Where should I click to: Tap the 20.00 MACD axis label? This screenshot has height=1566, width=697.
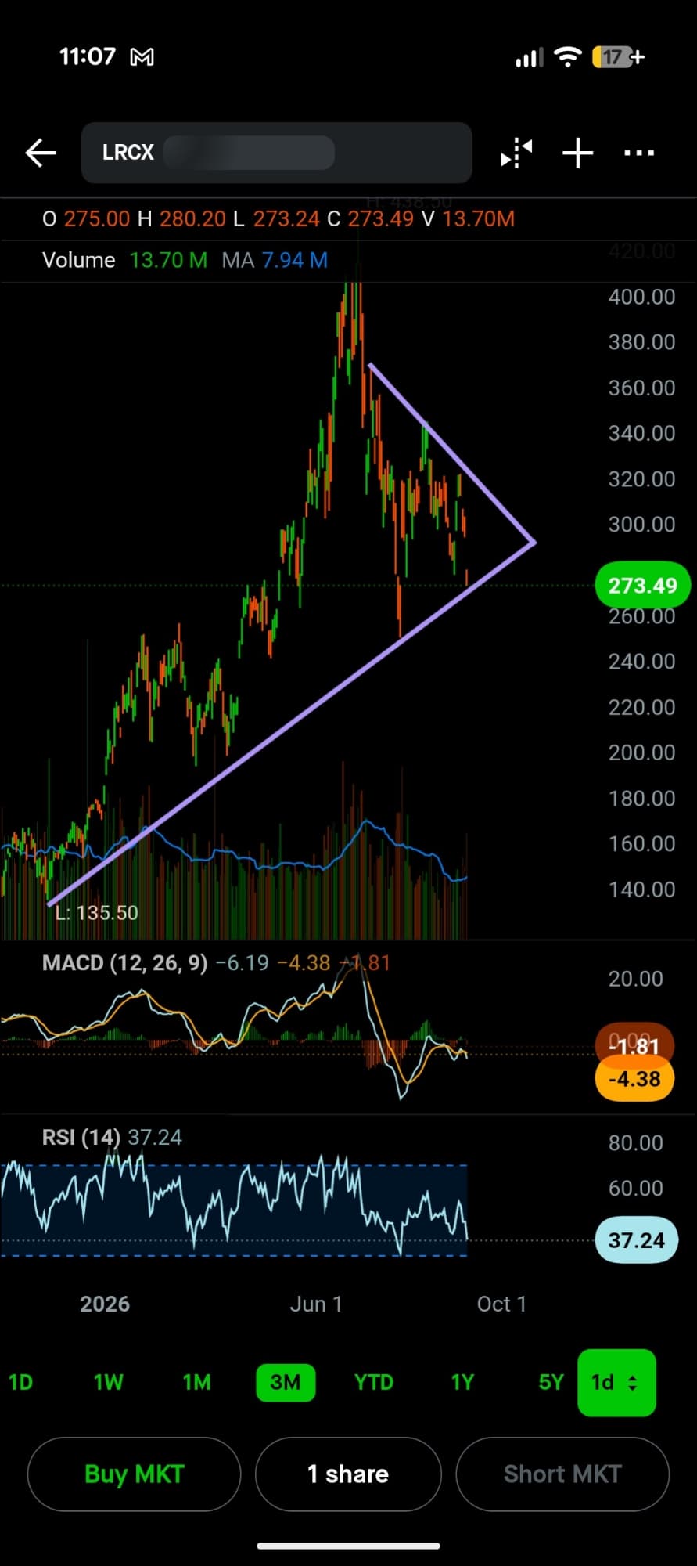pos(635,979)
